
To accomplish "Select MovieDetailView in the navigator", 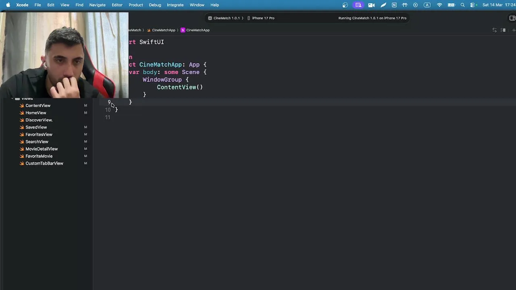I will [42, 149].
